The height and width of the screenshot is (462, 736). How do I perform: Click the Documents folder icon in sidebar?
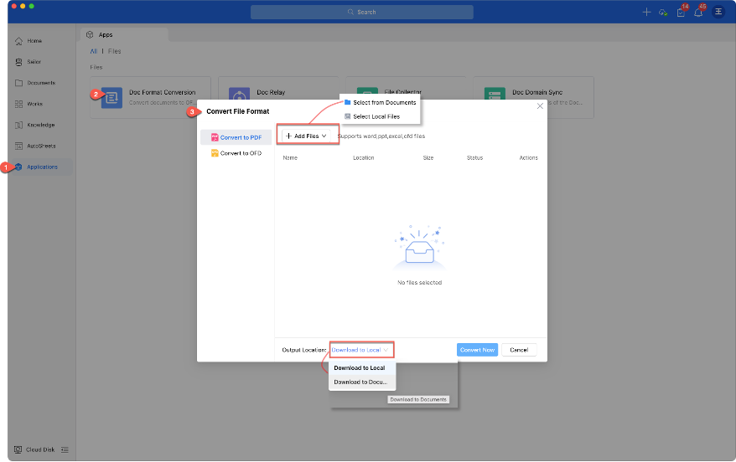pos(18,83)
